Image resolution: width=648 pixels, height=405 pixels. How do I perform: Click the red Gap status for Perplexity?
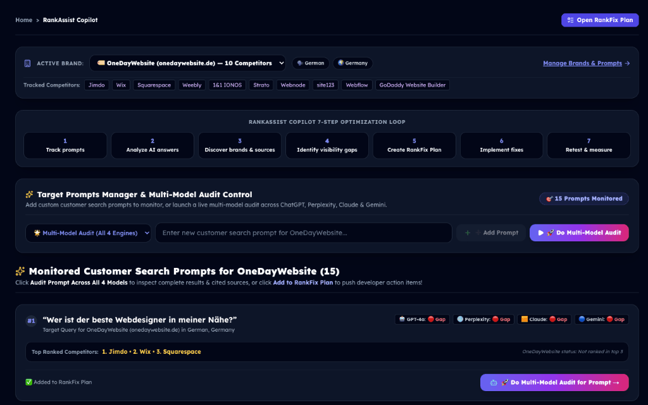click(501, 319)
